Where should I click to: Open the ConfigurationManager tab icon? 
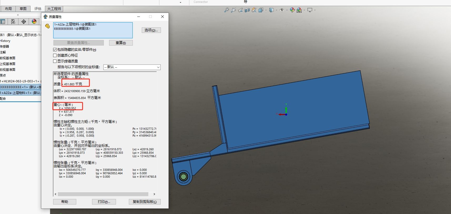pos(13,22)
